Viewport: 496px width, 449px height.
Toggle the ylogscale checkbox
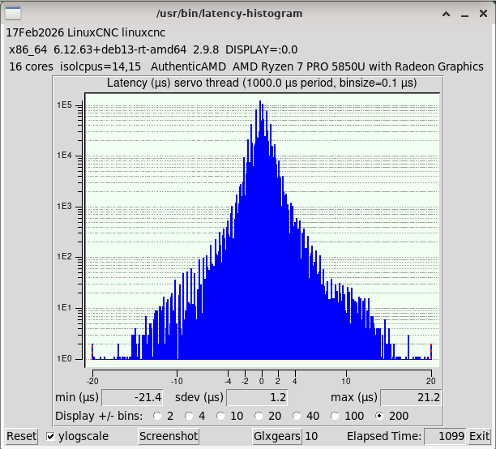point(52,436)
